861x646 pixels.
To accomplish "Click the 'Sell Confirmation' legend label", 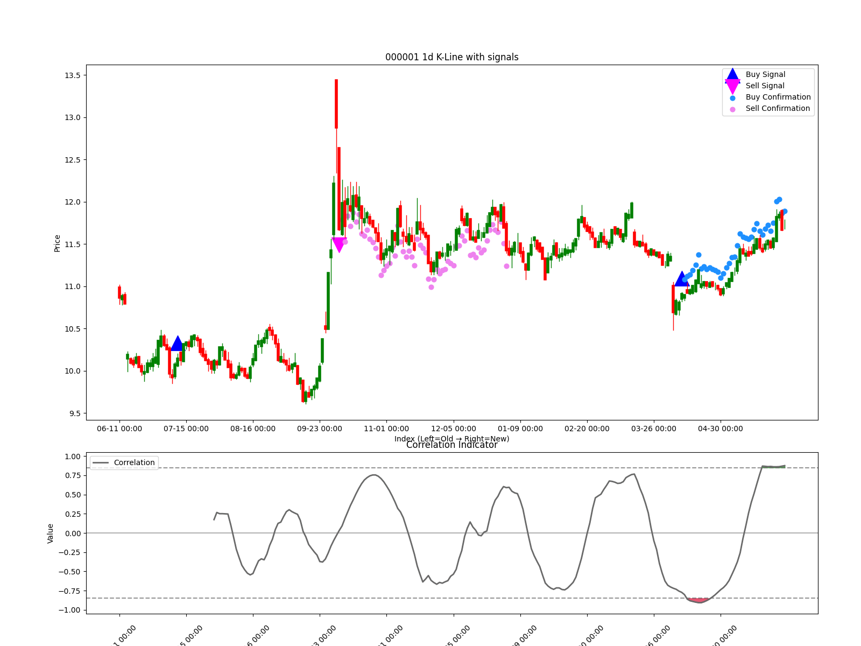I will click(778, 109).
